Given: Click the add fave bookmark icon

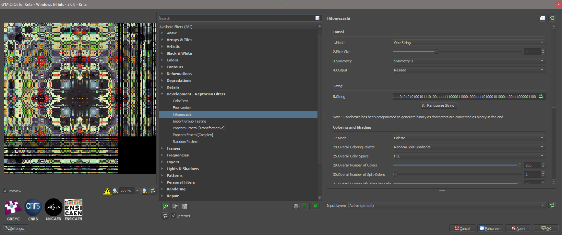Looking at the screenshot, I should click(x=165, y=206).
